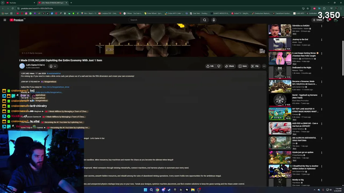Open the TikTok bookmark icon
The height and width of the screenshot is (193, 344).
tap(48, 13)
